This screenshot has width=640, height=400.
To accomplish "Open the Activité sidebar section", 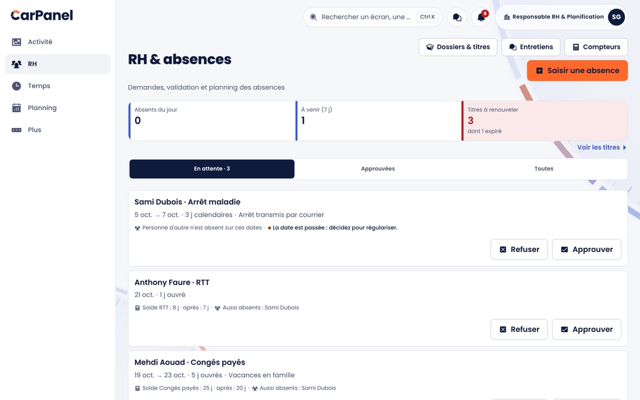I will point(57,42).
